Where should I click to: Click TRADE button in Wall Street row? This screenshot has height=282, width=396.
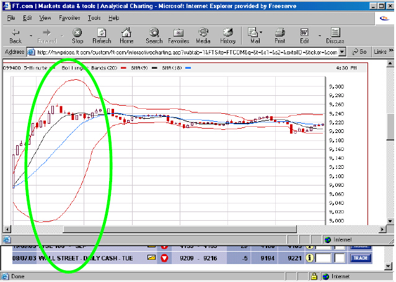[360, 258]
